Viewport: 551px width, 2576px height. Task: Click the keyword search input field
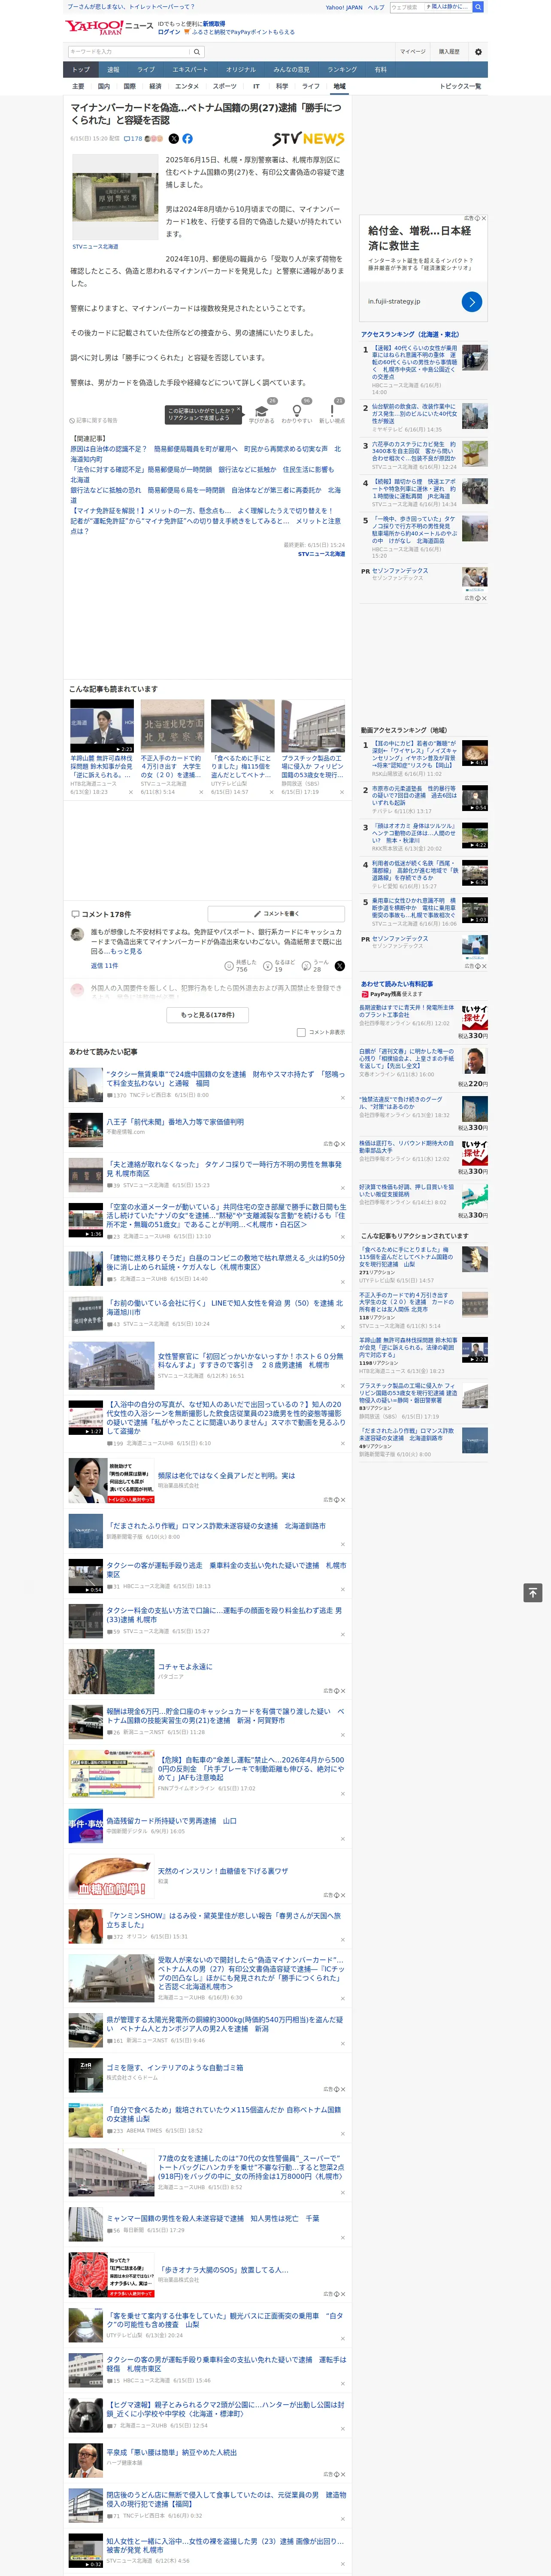point(129,52)
